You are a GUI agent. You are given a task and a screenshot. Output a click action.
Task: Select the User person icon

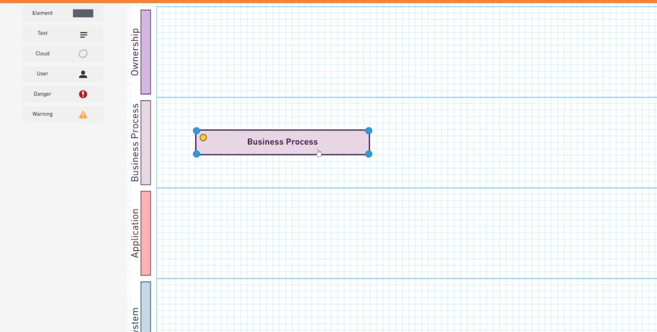pos(83,74)
